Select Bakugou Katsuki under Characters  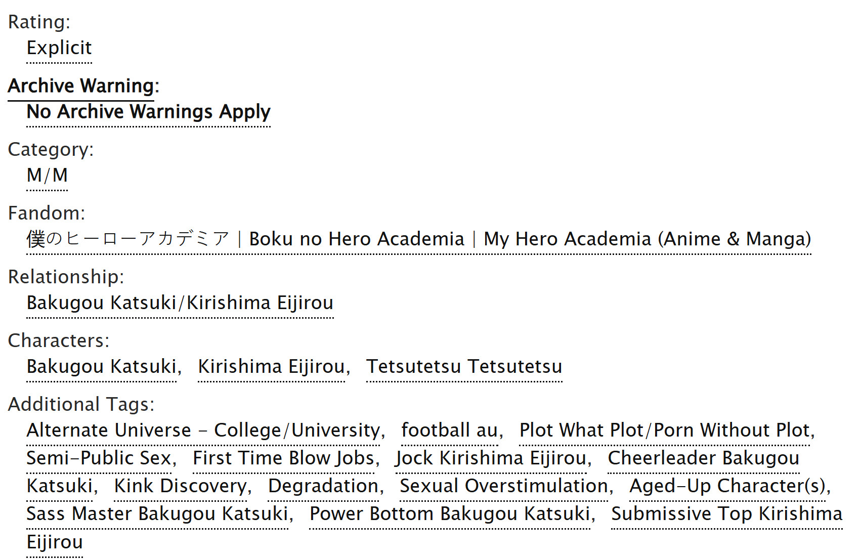pos(101,367)
